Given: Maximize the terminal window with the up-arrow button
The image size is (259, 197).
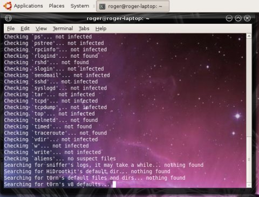Looking at the screenshot, I should [x=238, y=18].
